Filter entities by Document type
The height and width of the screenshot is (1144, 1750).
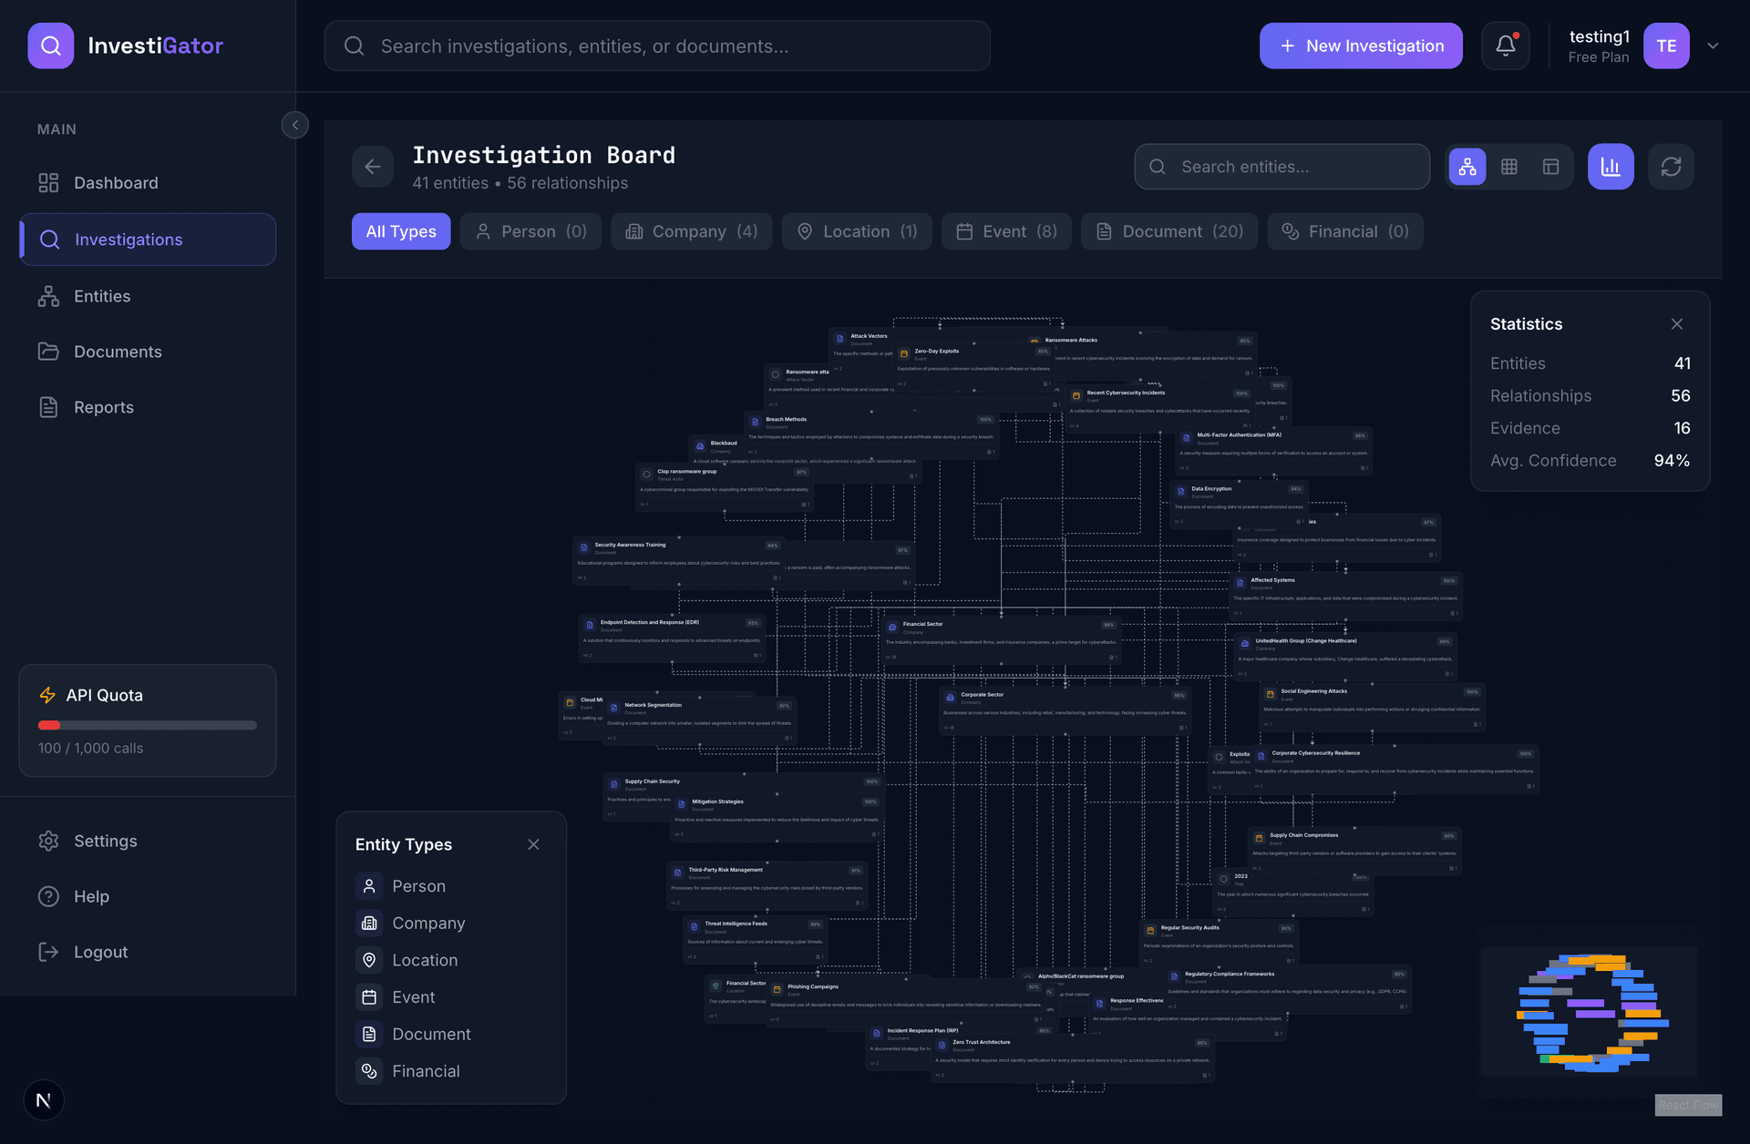coord(1168,231)
